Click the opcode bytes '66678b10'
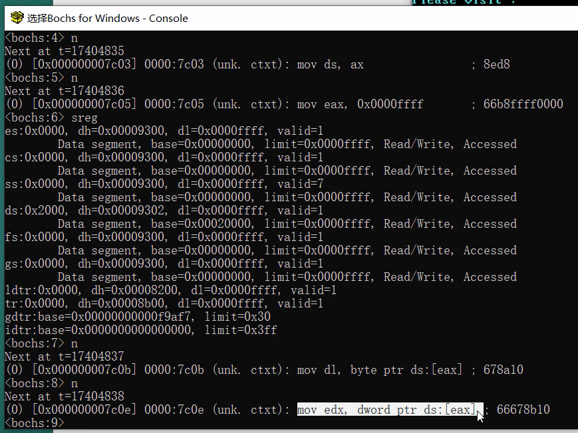The height and width of the screenshot is (433, 578). point(523,410)
